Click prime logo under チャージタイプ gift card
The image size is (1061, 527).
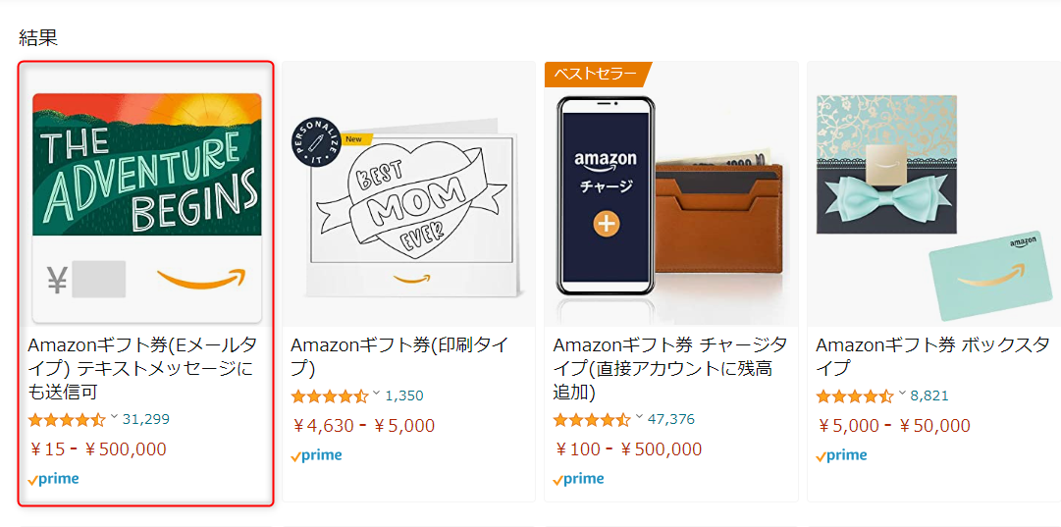[x=578, y=479]
